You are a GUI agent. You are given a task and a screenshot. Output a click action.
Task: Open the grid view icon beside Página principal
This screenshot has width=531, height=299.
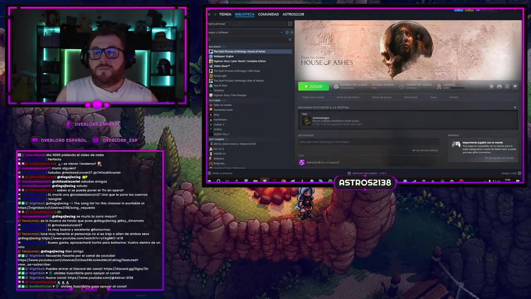tap(290, 24)
